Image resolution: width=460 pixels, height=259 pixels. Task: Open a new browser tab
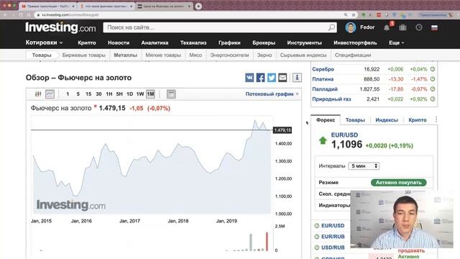point(198,6)
